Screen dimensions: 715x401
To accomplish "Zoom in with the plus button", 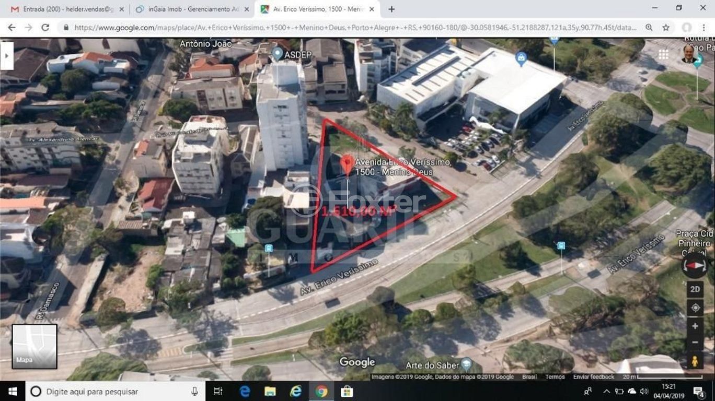I will 695,326.
